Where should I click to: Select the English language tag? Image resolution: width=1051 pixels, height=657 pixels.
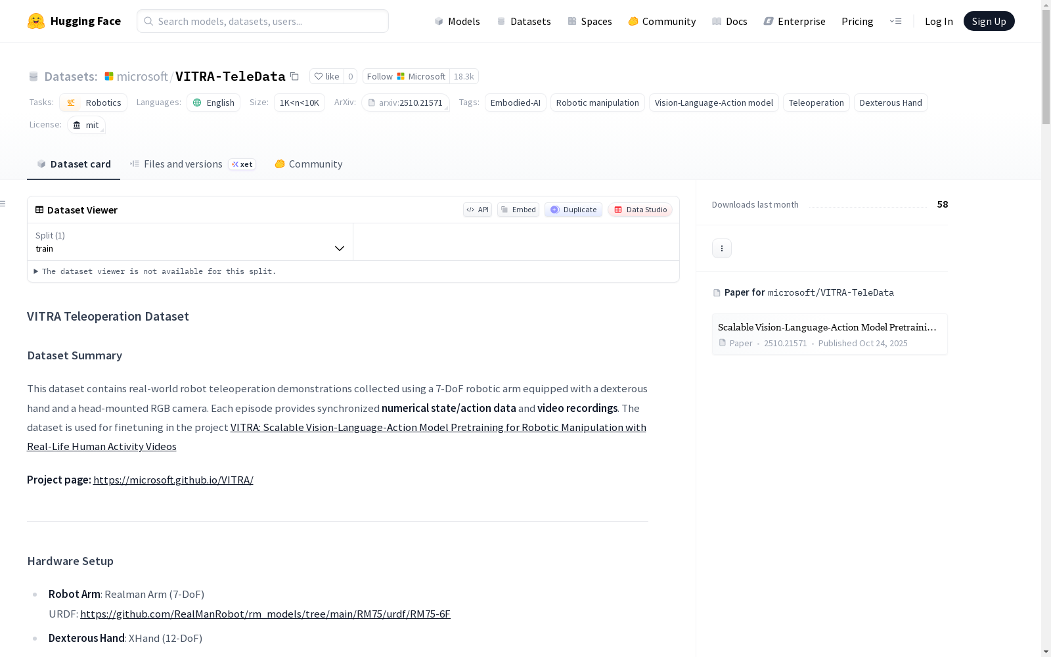point(213,102)
